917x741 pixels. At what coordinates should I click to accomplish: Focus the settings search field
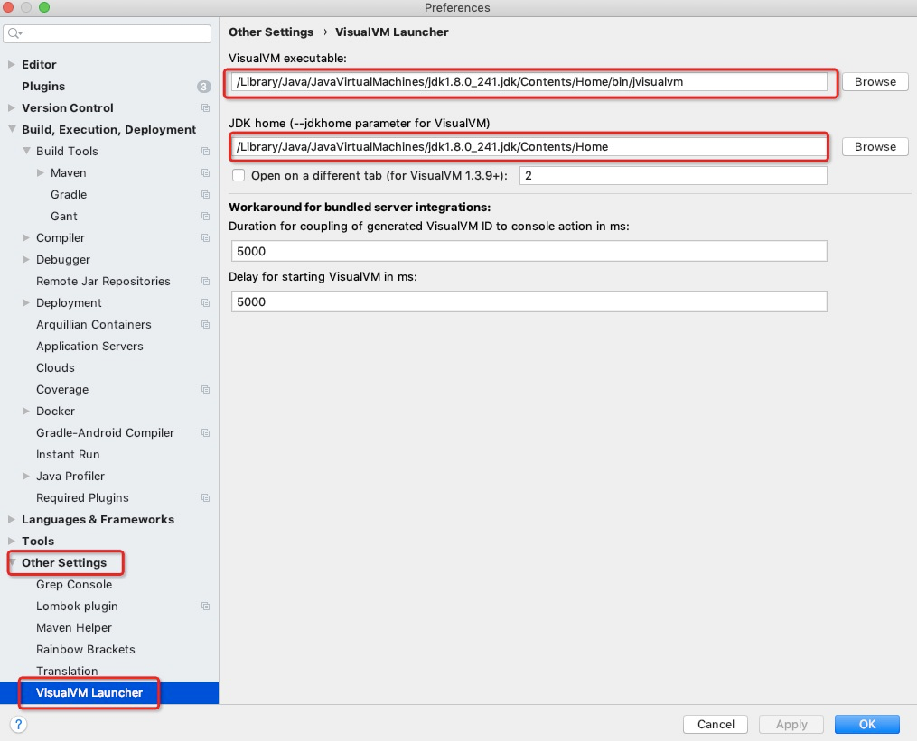point(107,33)
